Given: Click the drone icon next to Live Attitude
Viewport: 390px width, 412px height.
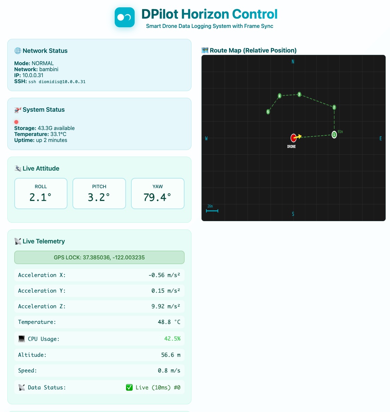Looking at the screenshot, I should pyautogui.click(x=17, y=168).
